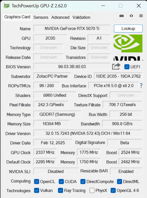The width and height of the screenshot is (147, 198).
Task: Open the Advanced tab
Action: 61,17
